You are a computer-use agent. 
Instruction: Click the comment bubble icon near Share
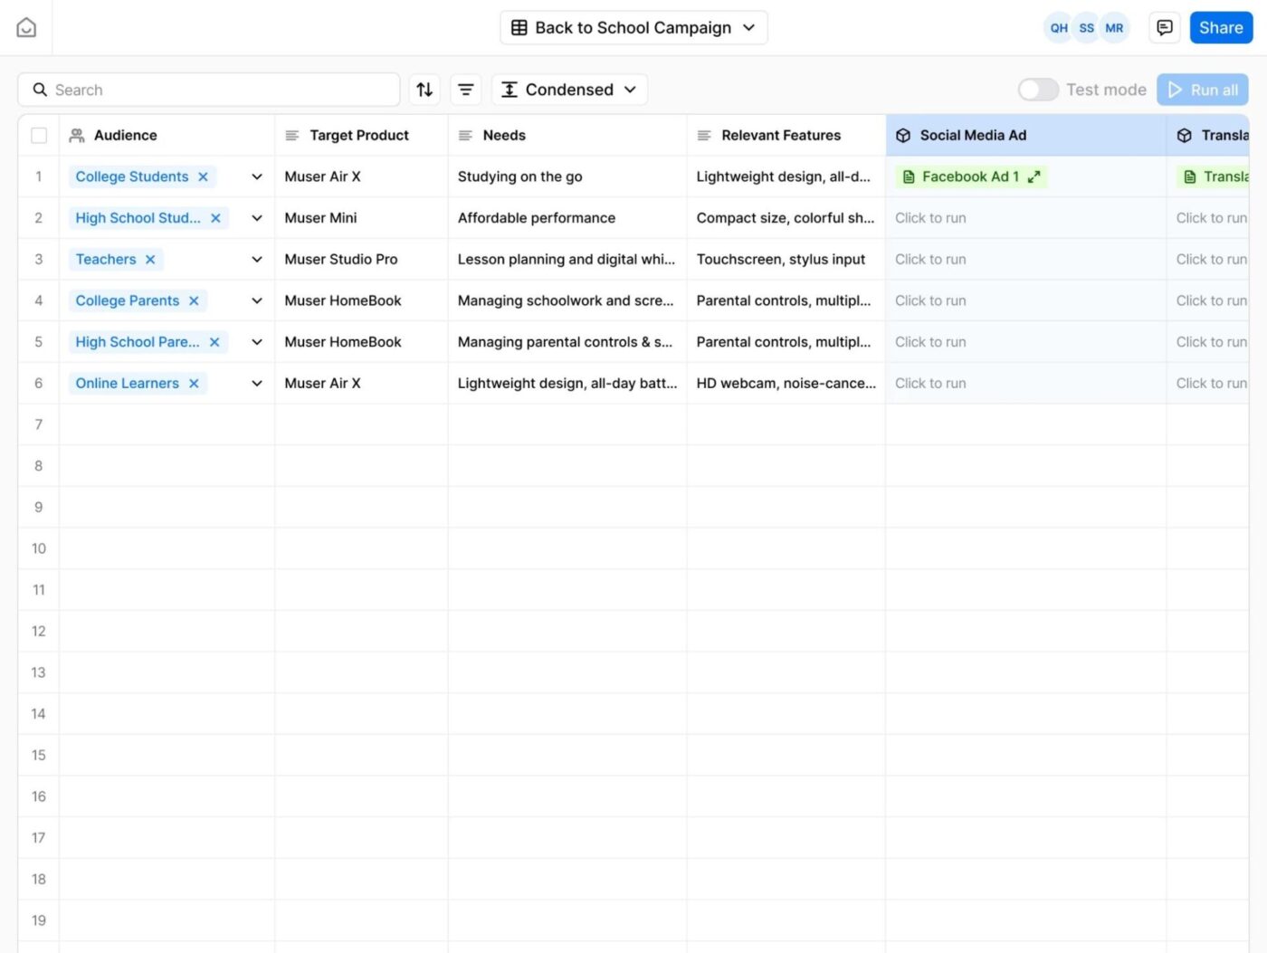point(1164,27)
